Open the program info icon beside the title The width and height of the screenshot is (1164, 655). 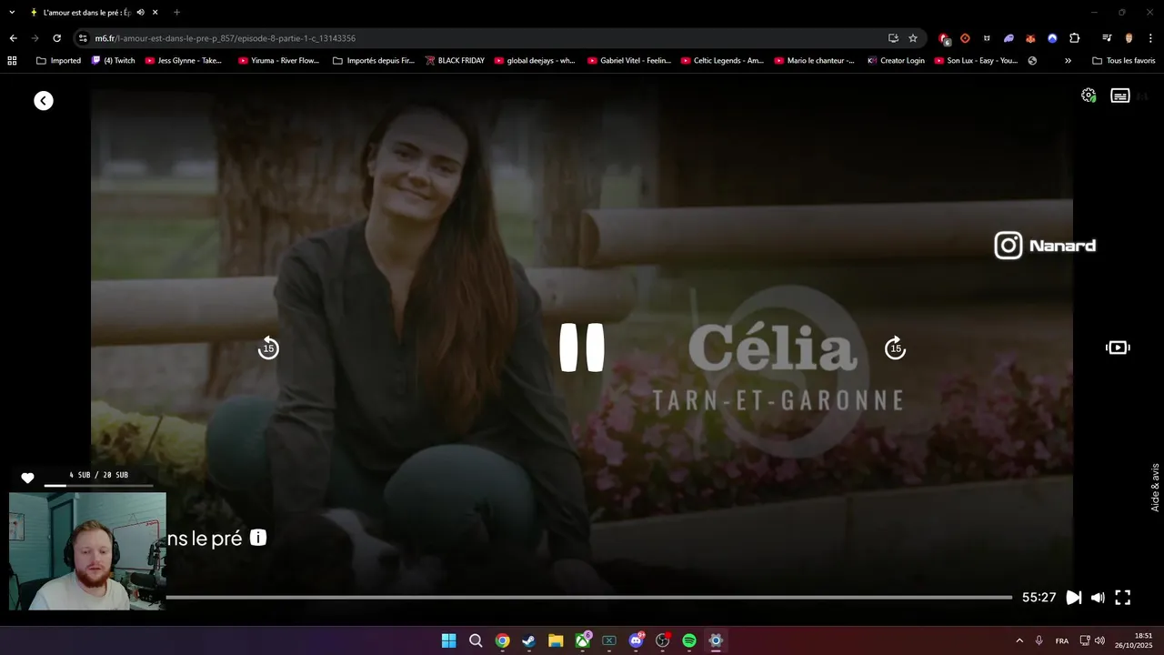click(x=258, y=538)
